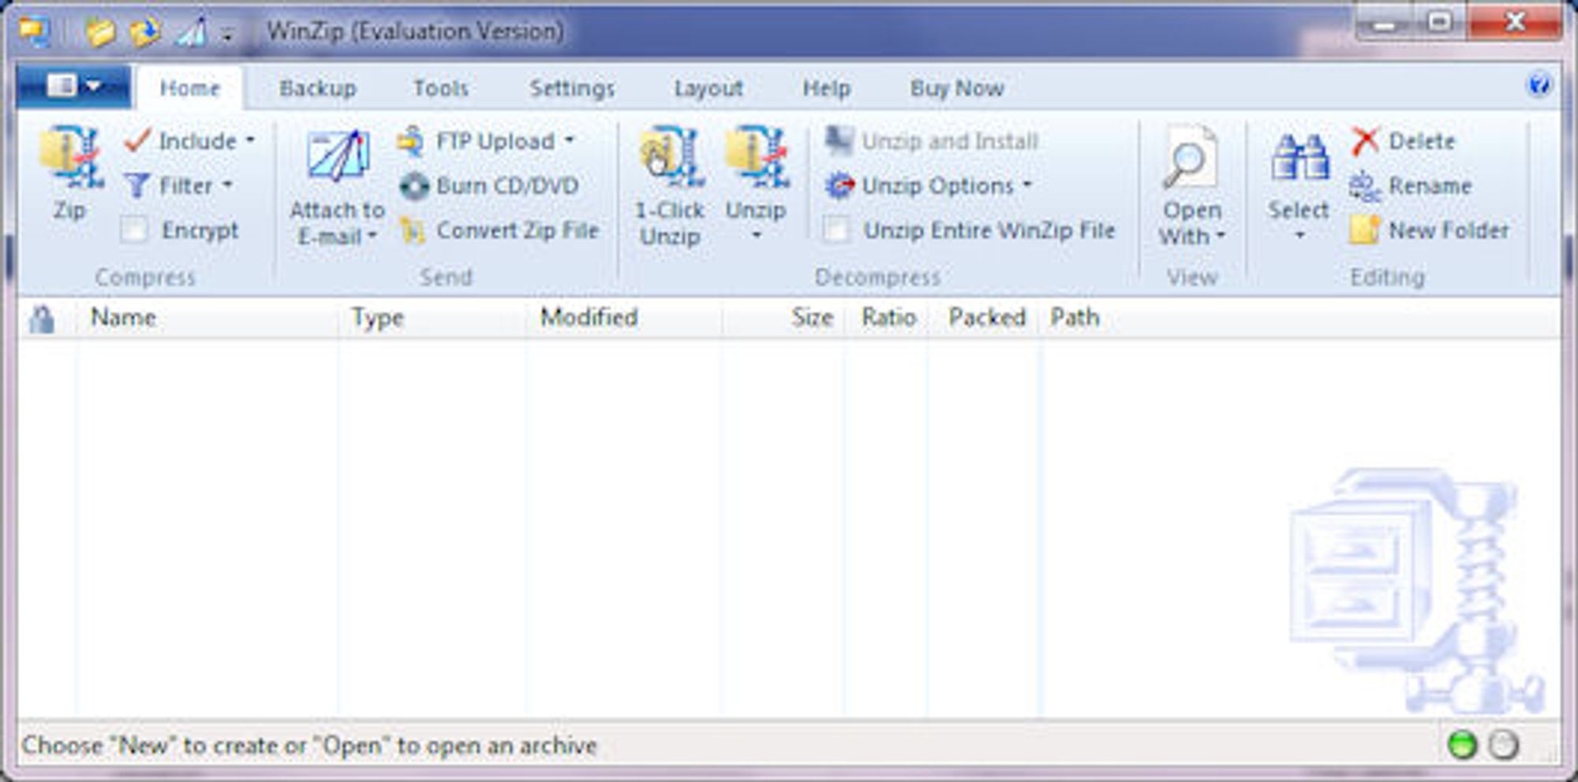Image resolution: width=1578 pixels, height=782 pixels.
Task: Expand the Include dropdown arrow
Action: click(250, 140)
